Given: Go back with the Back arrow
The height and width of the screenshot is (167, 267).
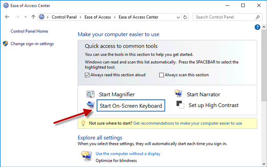Looking at the screenshot, I should click(7, 17).
